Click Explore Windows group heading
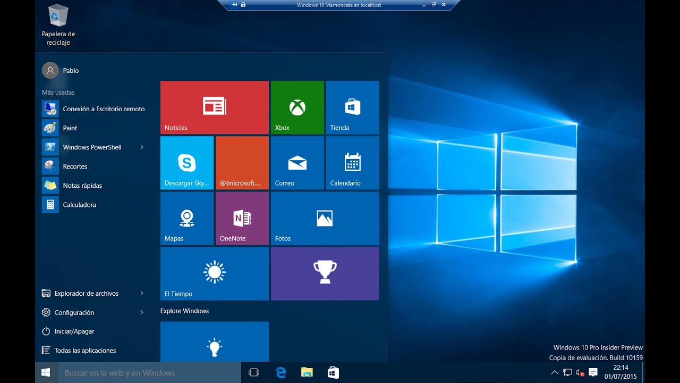This screenshot has height=383, width=680. pyautogui.click(x=184, y=311)
